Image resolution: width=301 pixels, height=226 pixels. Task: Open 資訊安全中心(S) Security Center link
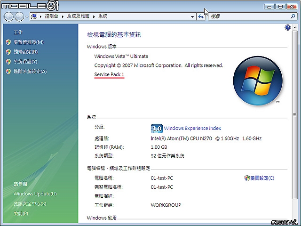[30, 204]
